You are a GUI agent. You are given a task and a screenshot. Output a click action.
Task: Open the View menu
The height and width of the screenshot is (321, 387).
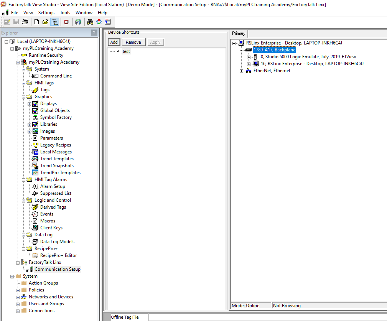tap(28, 13)
